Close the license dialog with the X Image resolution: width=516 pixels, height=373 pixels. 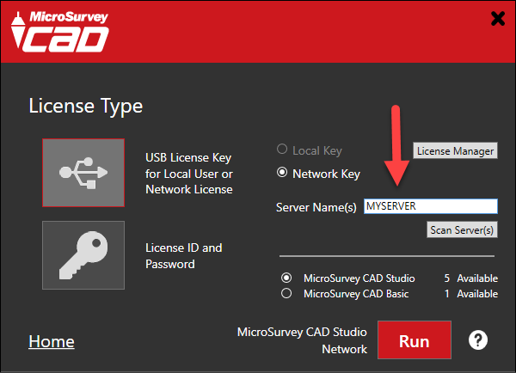coord(498,18)
